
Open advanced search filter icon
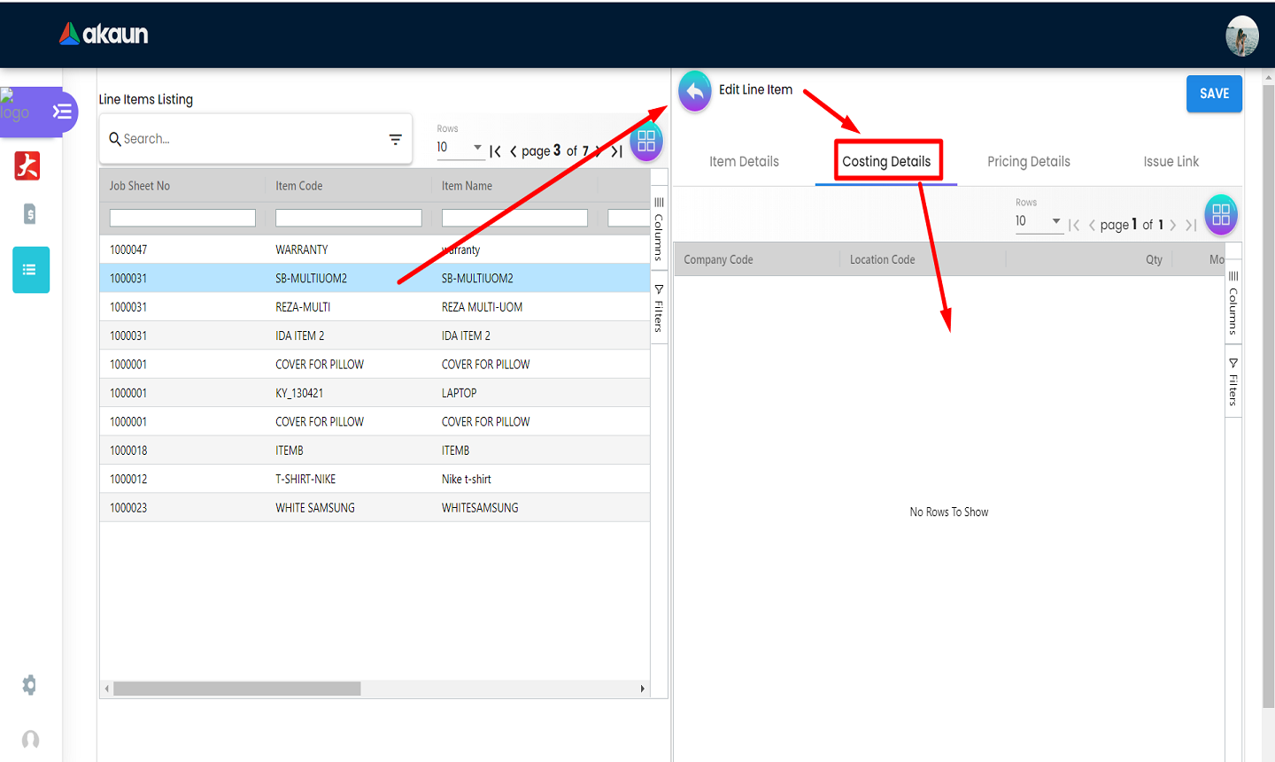395,140
